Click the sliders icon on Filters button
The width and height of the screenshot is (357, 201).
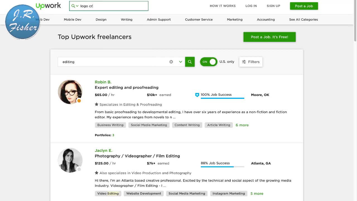pyautogui.click(x=244, y=62)
